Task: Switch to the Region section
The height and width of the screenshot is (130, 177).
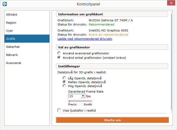Action: pyautogui.click(x=27, y=23)
